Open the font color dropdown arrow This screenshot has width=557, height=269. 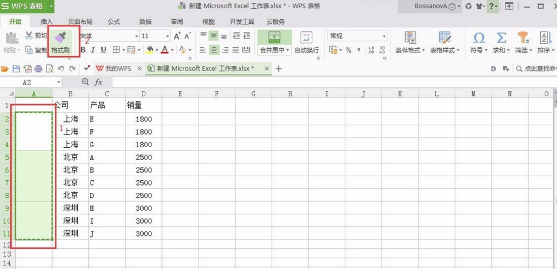(172, 50)
